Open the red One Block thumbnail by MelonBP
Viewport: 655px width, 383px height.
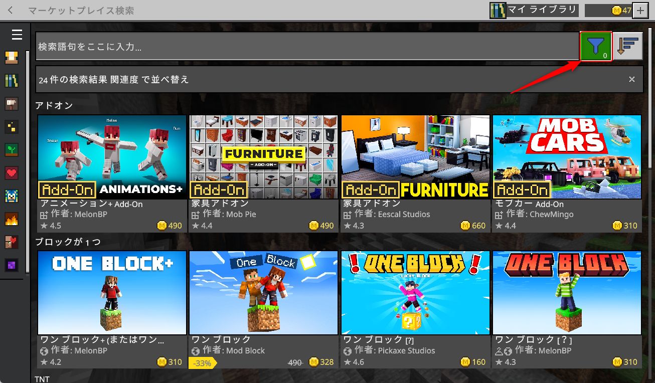(x=567, y=293)
